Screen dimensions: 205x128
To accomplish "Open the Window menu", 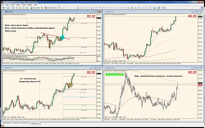I will [30, 5].
